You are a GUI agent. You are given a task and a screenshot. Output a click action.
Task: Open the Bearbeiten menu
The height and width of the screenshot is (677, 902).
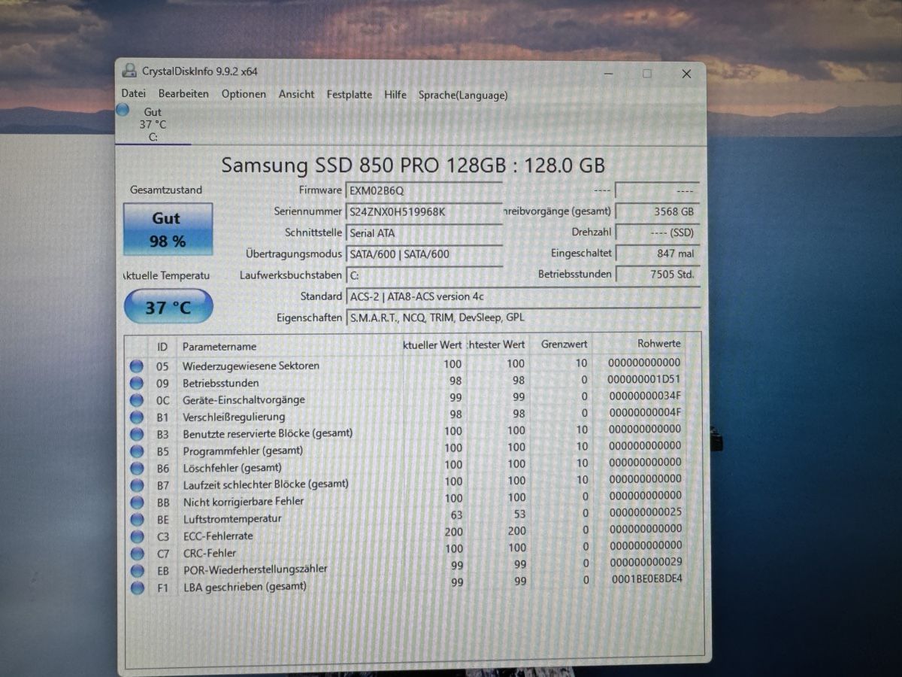[x=183, y=94]
